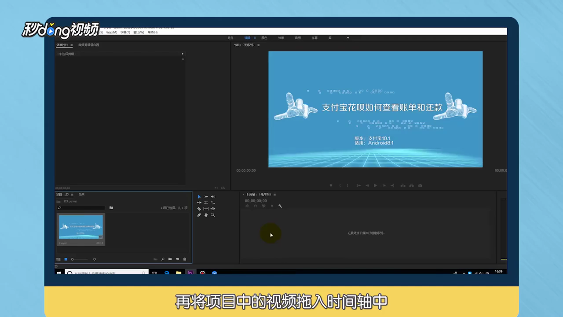
Task: Switch project panel to icon view
Action: (x=66, y=259)
